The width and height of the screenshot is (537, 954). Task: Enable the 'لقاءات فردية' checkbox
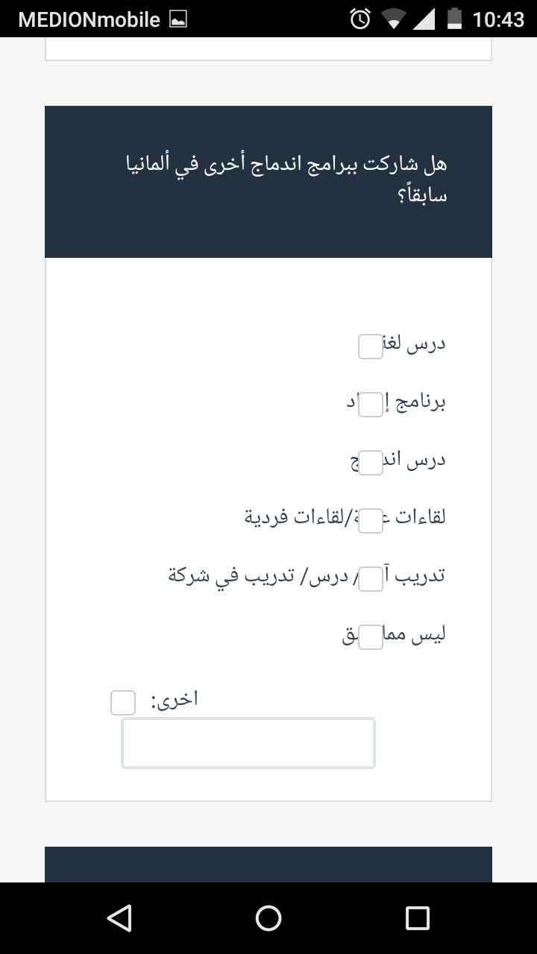click(x=371, y=521)
